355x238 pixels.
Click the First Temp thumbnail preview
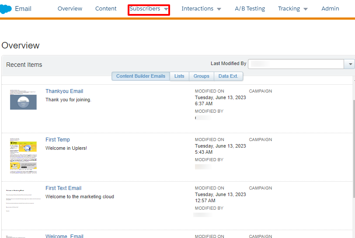[x=23, y=156]
